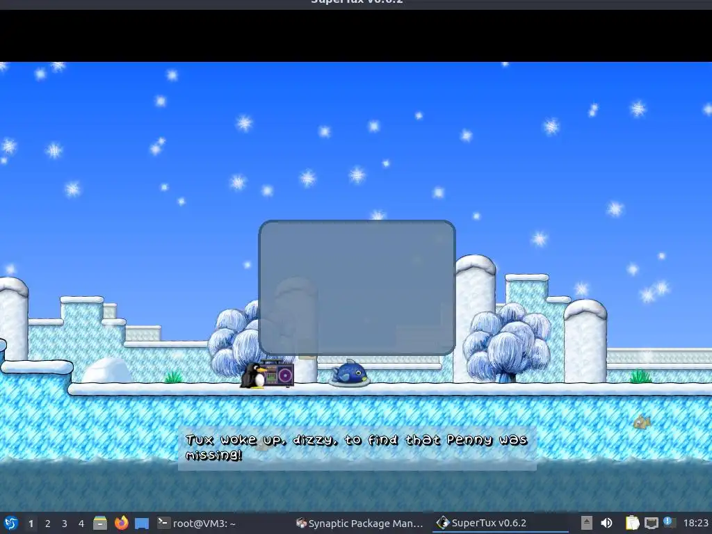Click the clock showing 18:23
The image size is (712, 534).
click(x=695, y=523)
